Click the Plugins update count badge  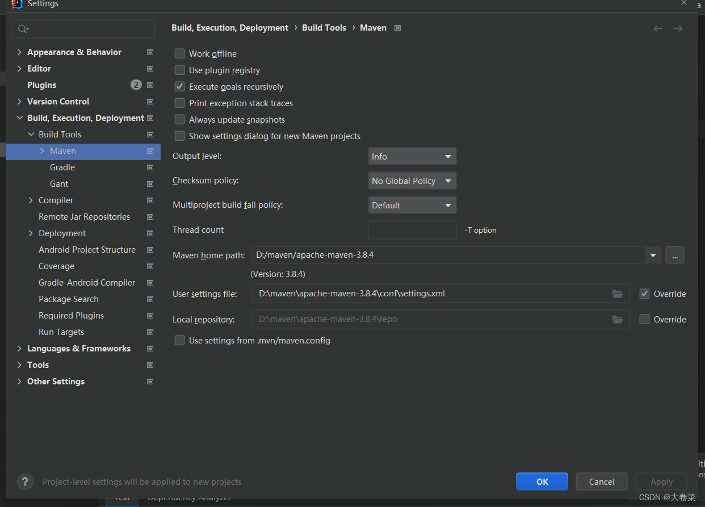pyautogui.click(x=136, y=85)
